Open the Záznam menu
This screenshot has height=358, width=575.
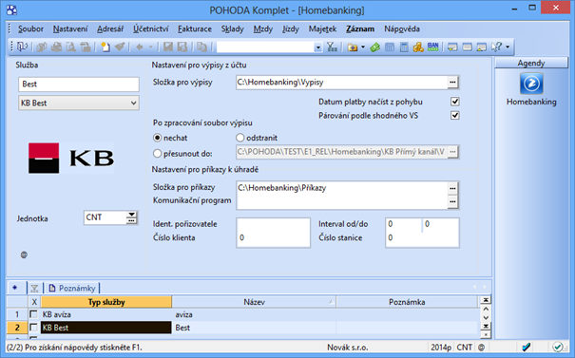click(x=360, y=28)
